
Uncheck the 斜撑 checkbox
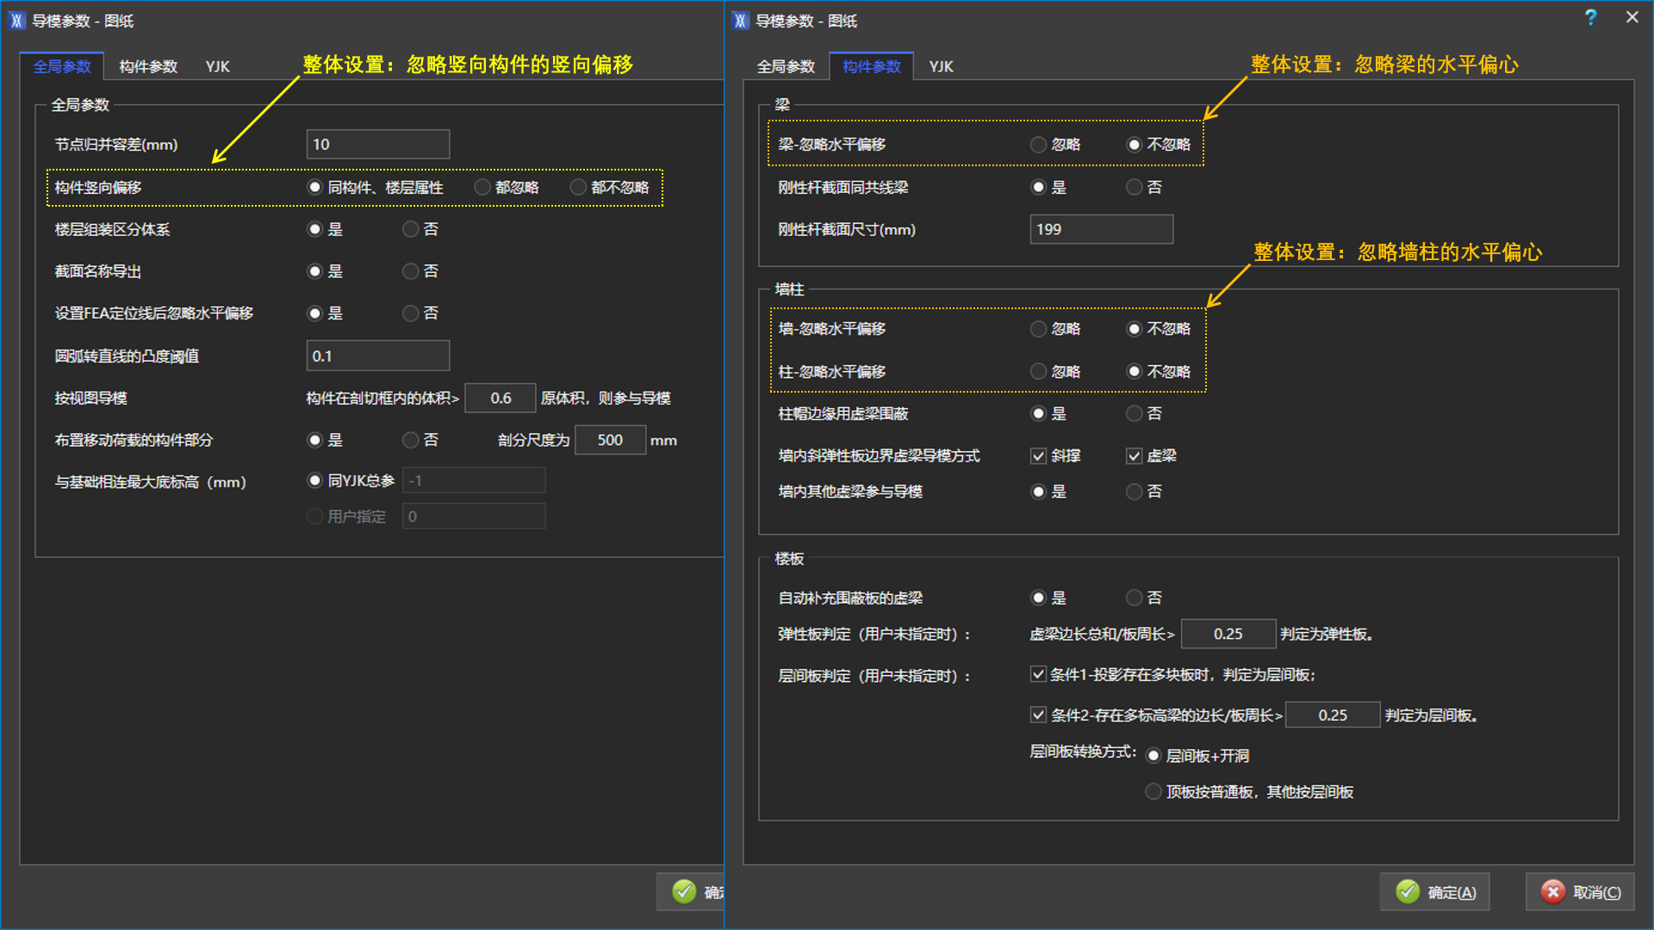tap(1039, 456)
